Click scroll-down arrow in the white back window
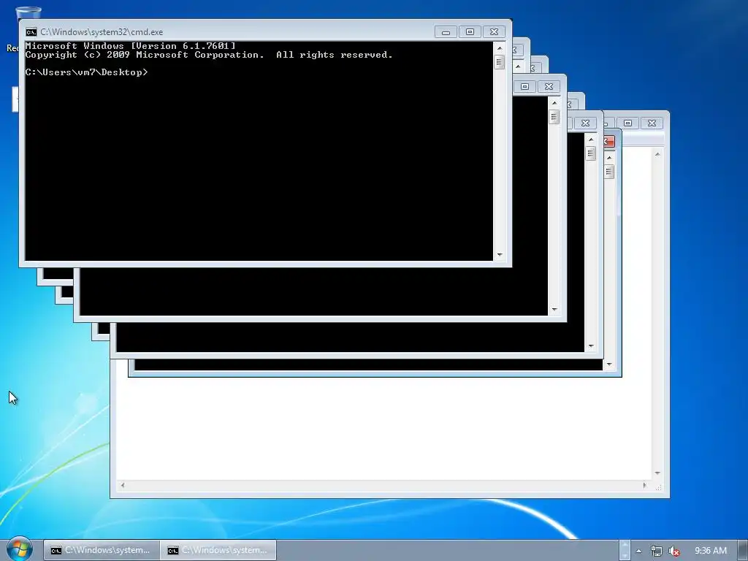 coord(657,473)
